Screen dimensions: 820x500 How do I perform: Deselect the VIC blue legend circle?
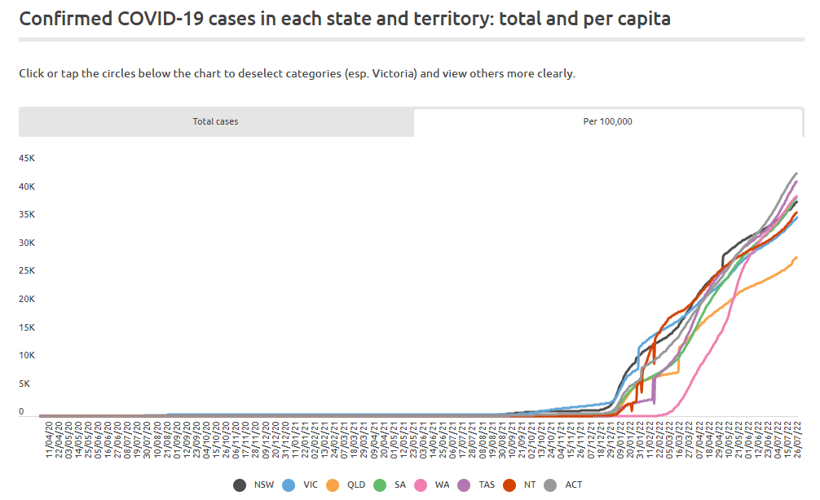point(289,485)
